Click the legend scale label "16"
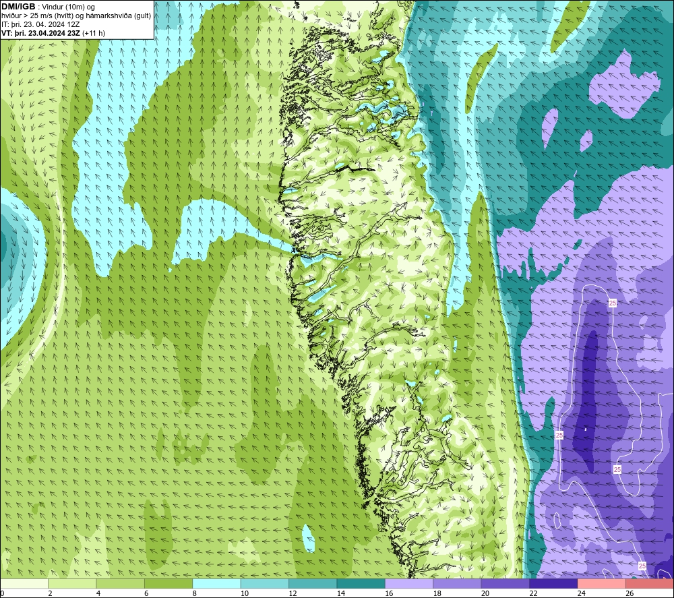Screen dimensions: 674x598 click(x=389, y=593)
